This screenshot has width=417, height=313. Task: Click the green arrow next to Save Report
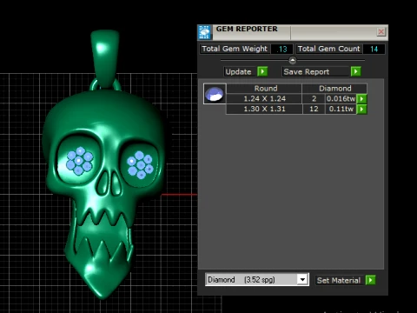click(356, 71)
